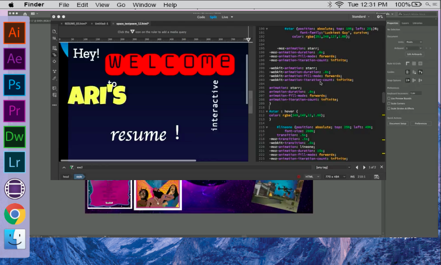
Task: Toggle the Scale Corners checkbox
Action: click(x=389, y=104)
